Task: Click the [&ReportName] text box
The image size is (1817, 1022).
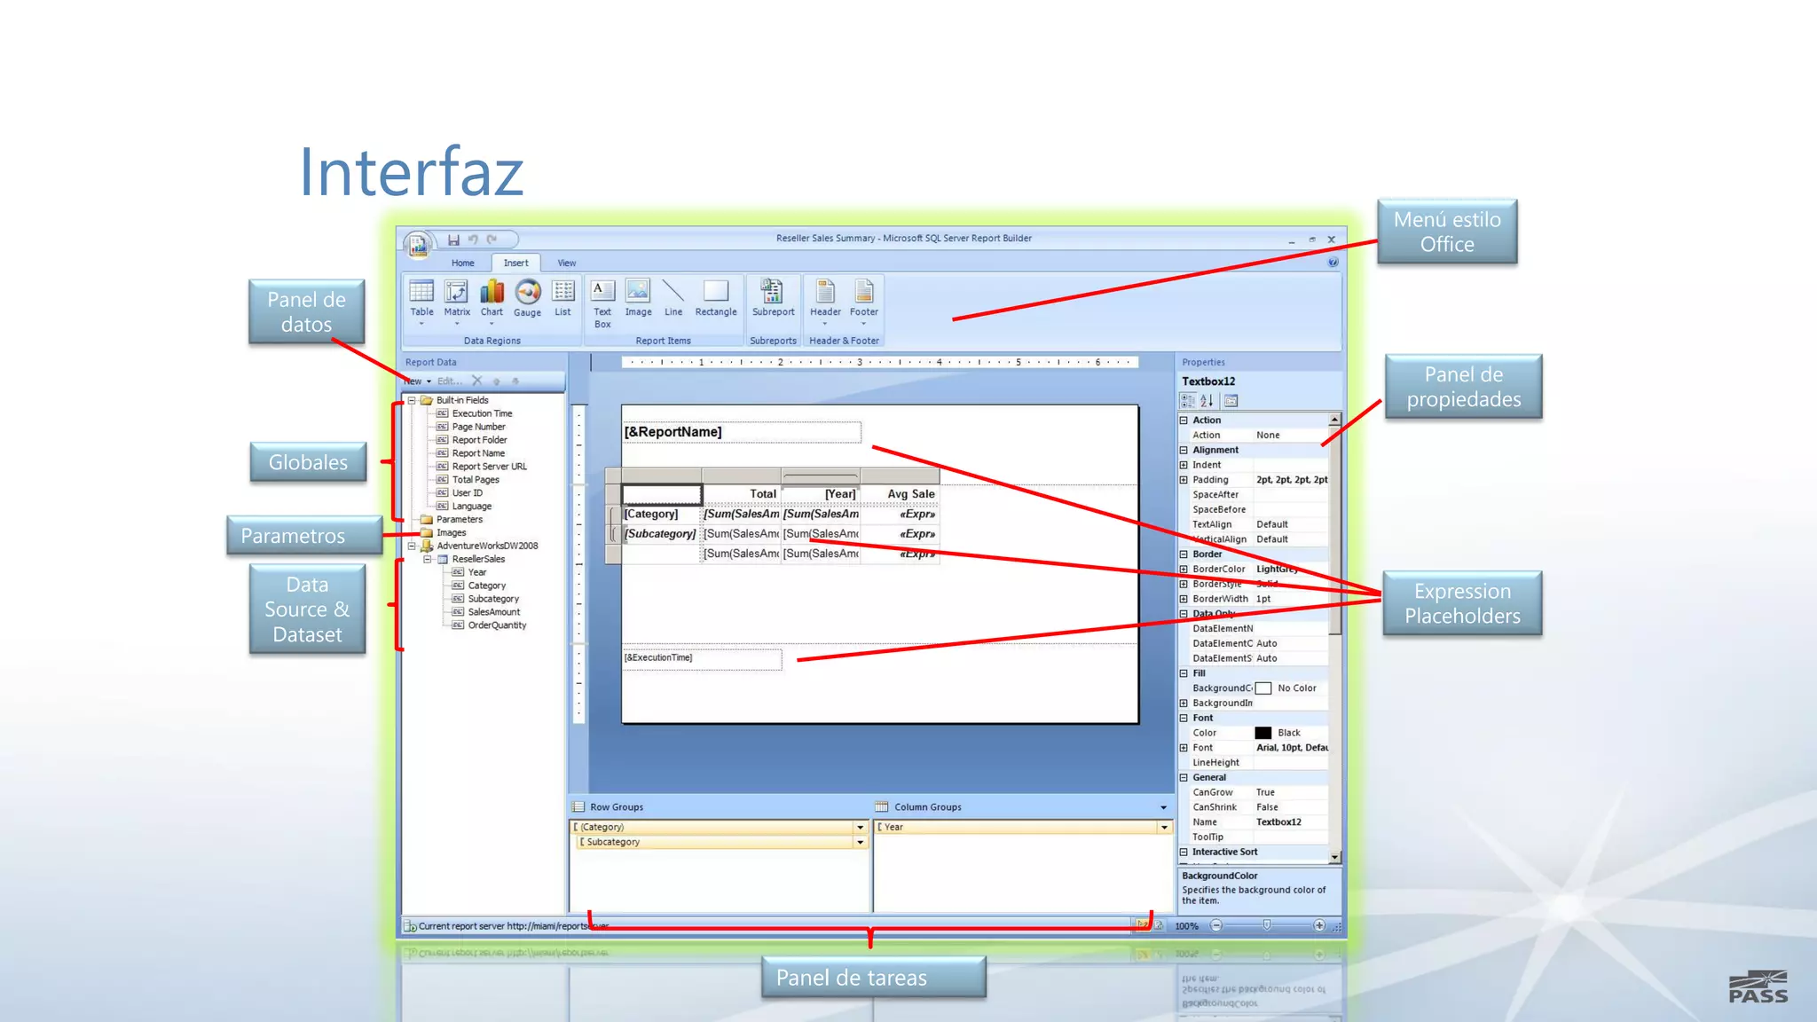Action: (742, 432)
